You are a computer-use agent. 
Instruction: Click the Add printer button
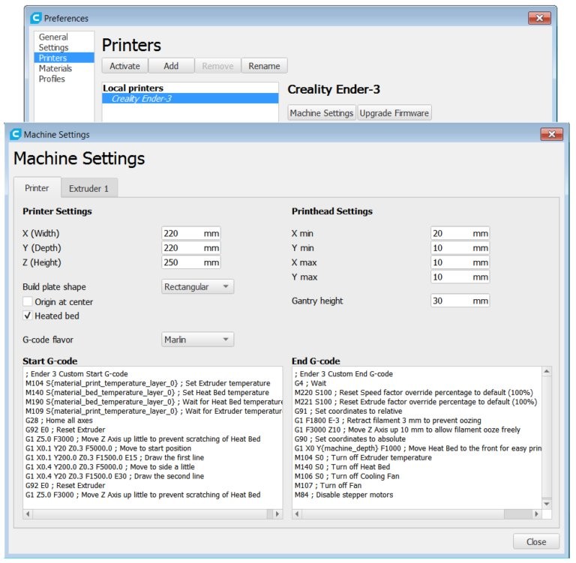pos(171,66)
